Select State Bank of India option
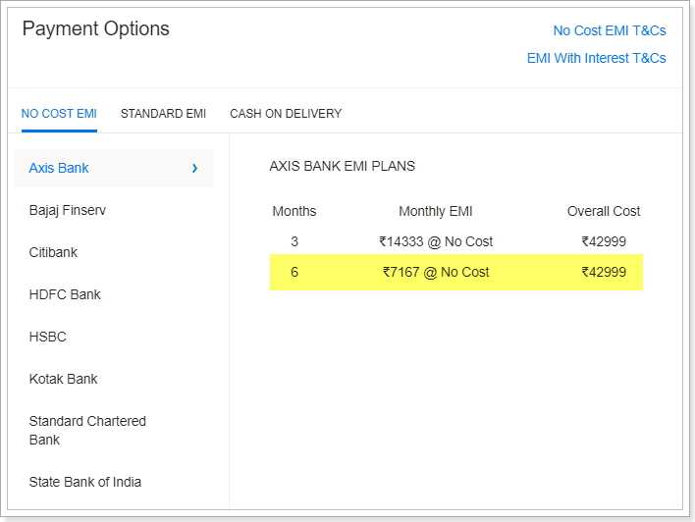 [x=85, y=482]
